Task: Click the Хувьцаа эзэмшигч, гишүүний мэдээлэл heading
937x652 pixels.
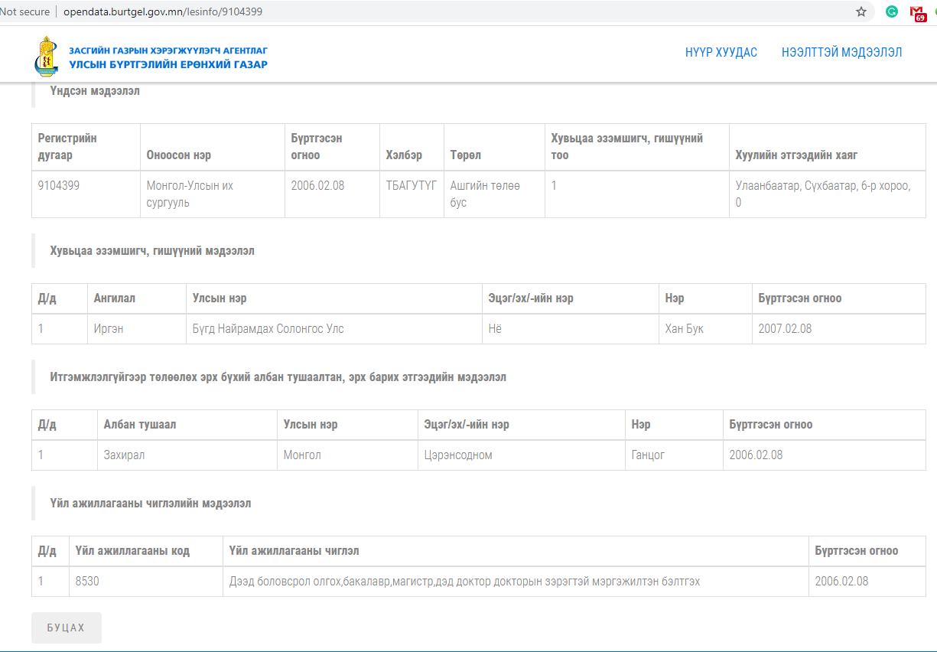Action: coord(152,250)
